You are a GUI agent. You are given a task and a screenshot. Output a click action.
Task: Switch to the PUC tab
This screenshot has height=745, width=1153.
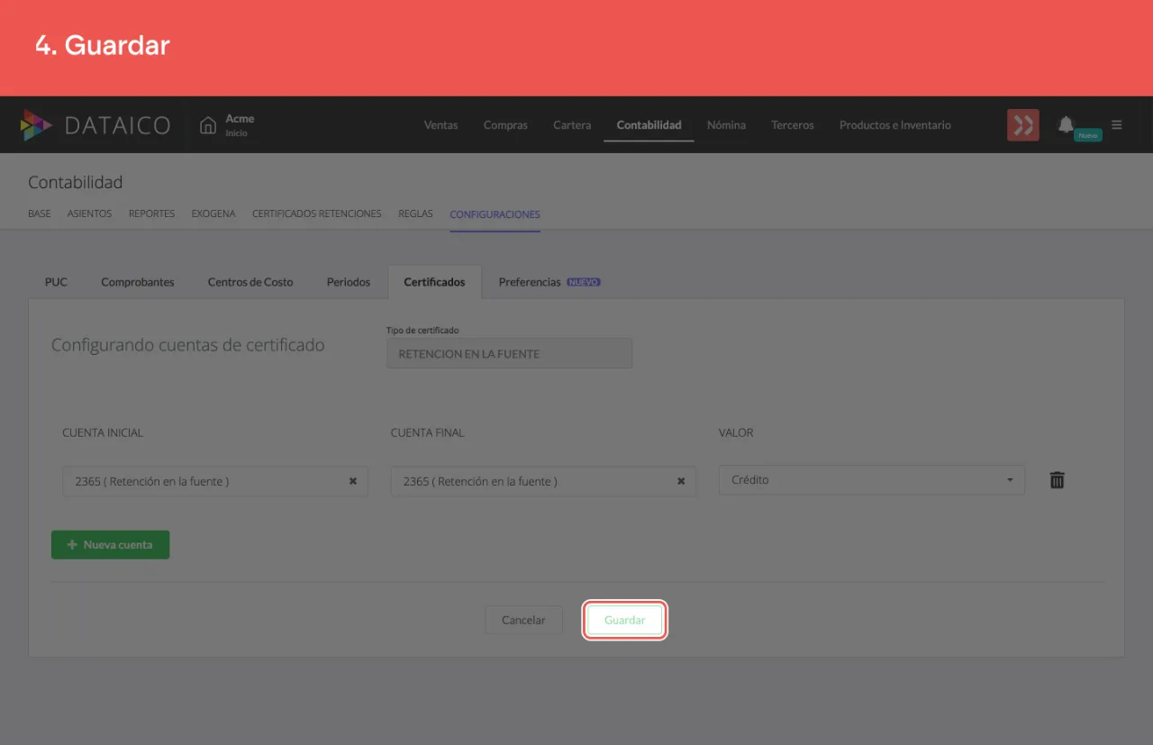tap(56, 282)
